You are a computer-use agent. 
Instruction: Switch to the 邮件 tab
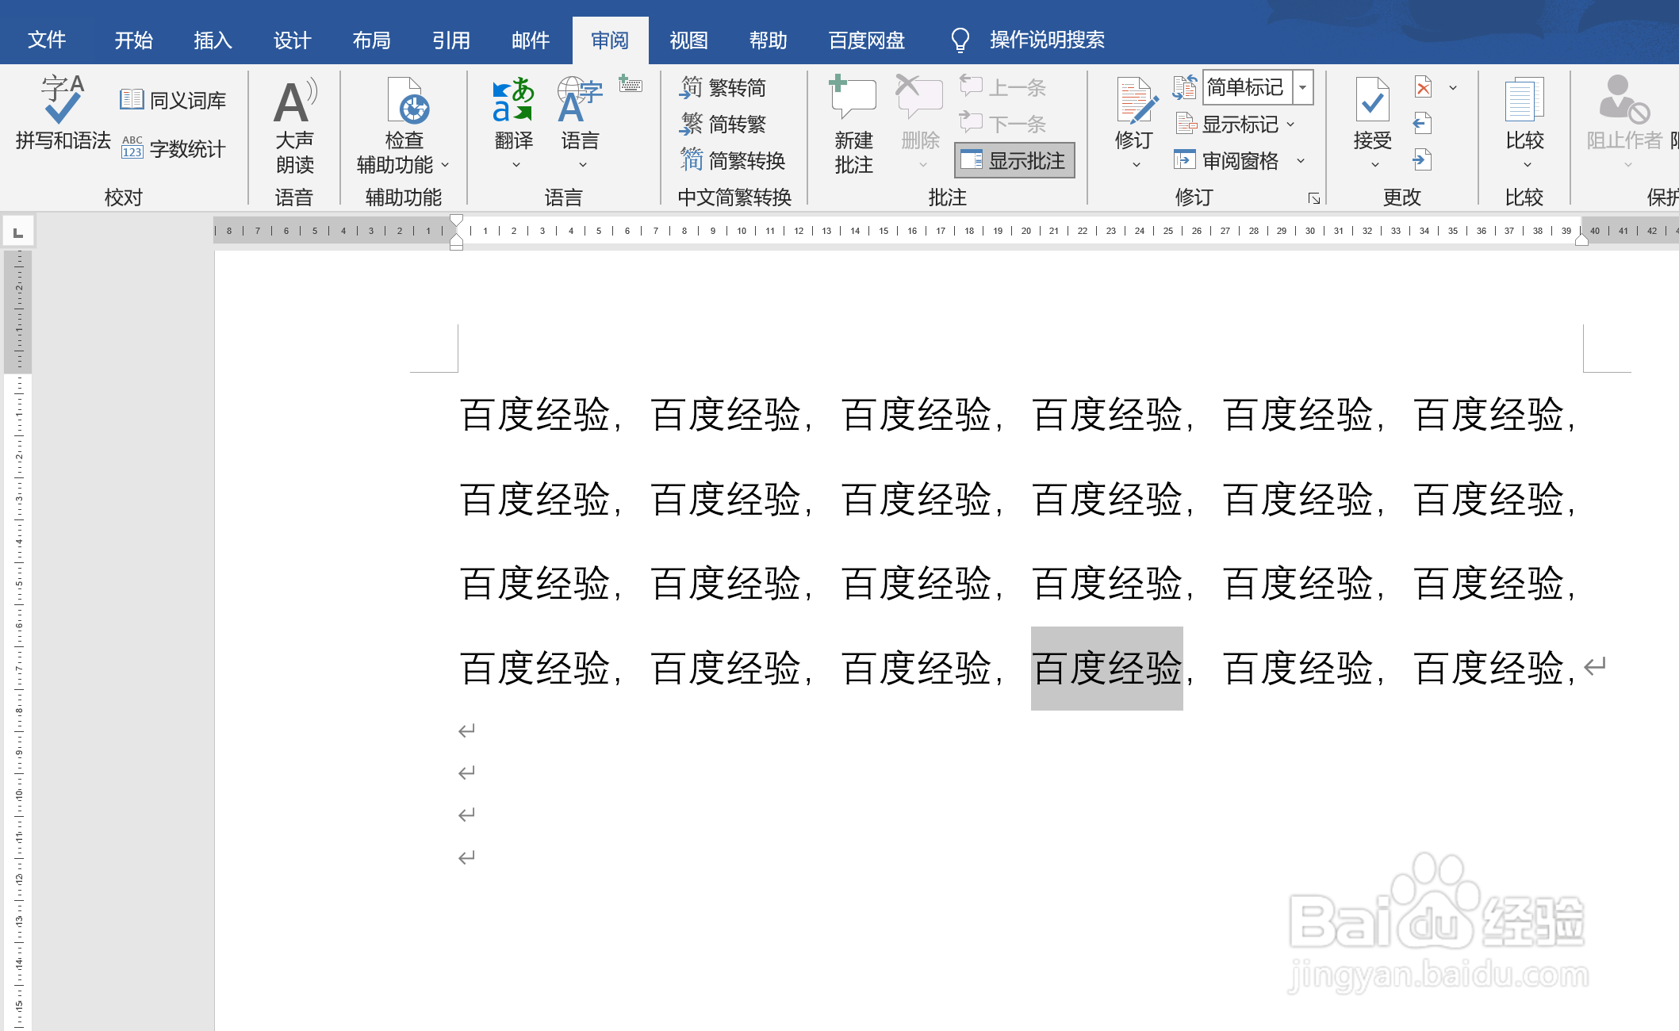530,40
